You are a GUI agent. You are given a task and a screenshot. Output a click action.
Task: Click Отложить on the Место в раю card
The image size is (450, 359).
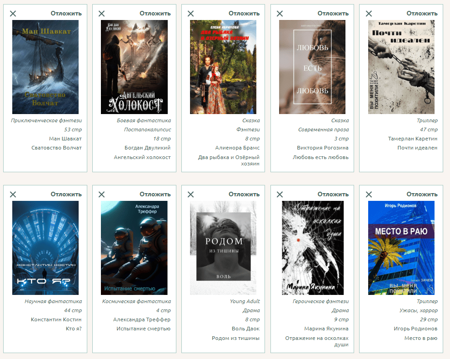click(422, 194)
